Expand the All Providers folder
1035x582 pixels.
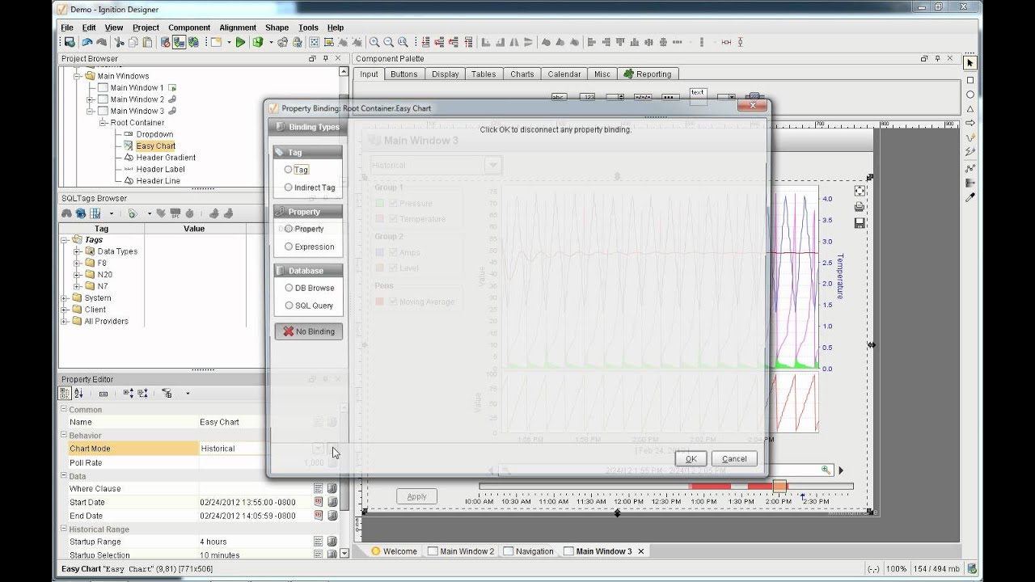click(x=65, y=321)
